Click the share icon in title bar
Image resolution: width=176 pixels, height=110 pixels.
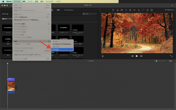click(172, 5)
